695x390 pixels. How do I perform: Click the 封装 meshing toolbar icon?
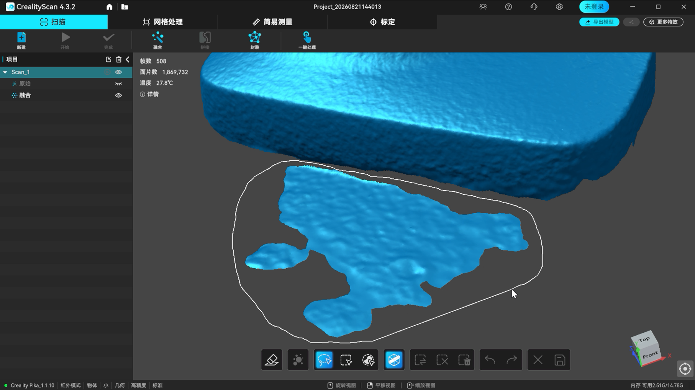[x=255, y=41]
